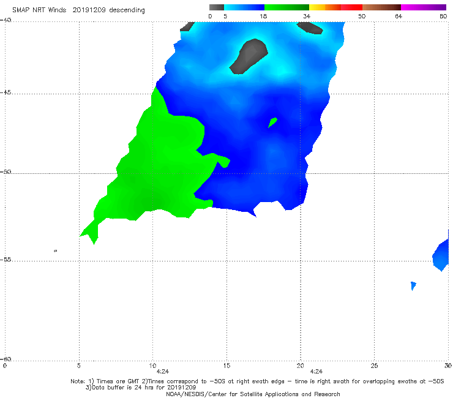Click the green segment of the color scale
453x398 pixels.
286,7
